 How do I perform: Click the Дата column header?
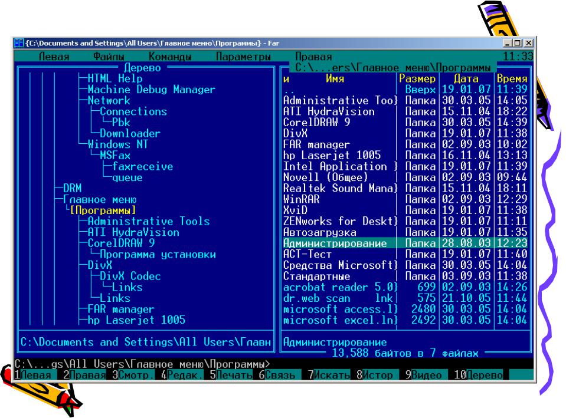[466, 78]
